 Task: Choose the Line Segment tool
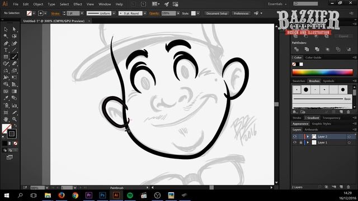coord(14,50)
